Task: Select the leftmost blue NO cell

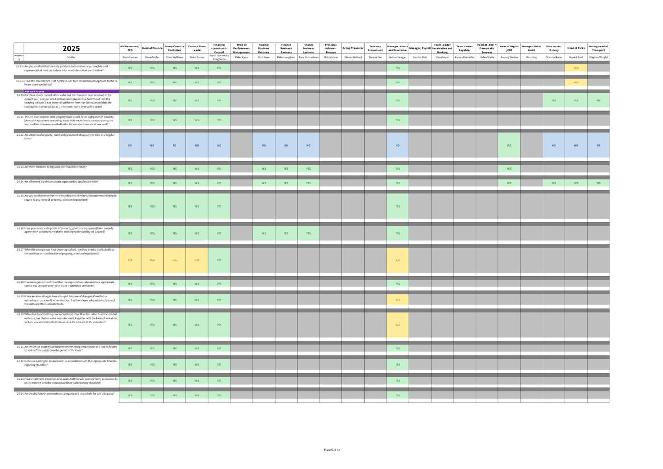Action: pos(130,146)
